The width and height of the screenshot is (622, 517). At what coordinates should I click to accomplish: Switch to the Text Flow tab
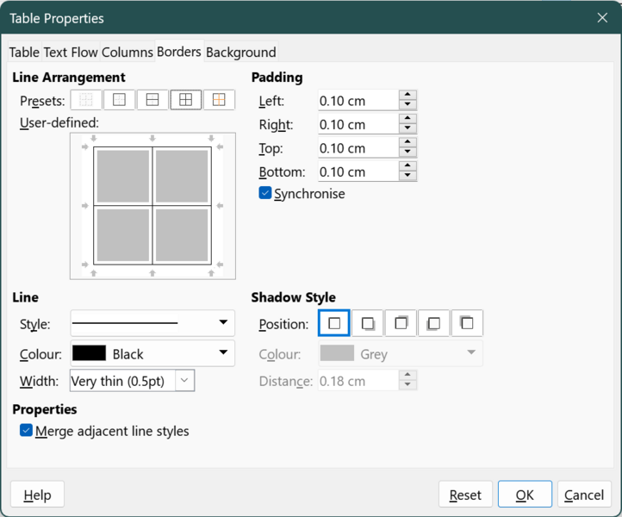(x=71, y=53)
